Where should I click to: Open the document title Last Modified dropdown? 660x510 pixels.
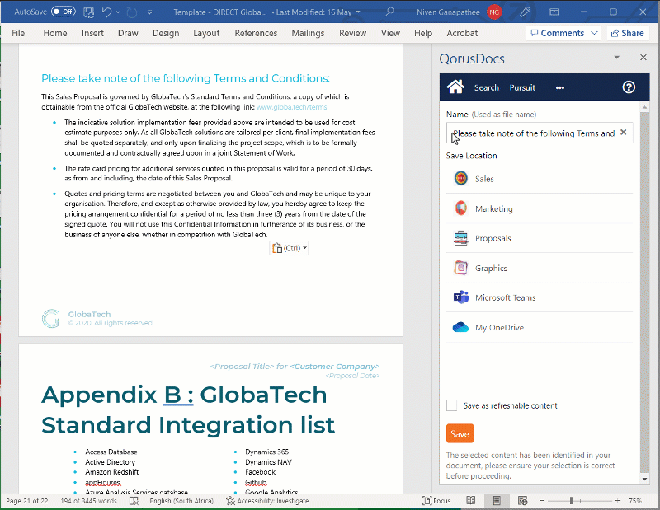pos(358,12)
